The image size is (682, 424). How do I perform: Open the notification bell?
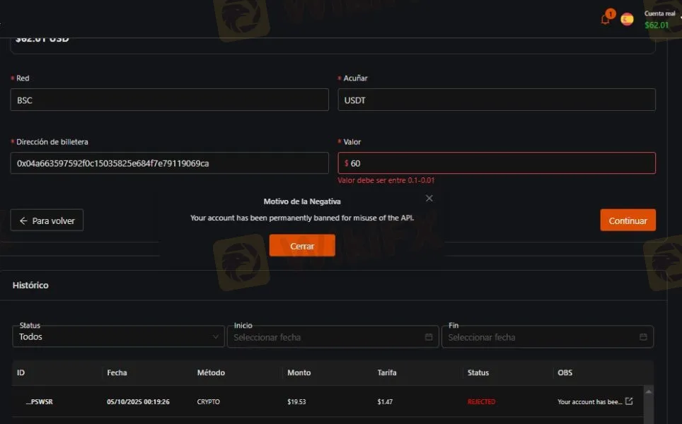(x=605, y=19)
